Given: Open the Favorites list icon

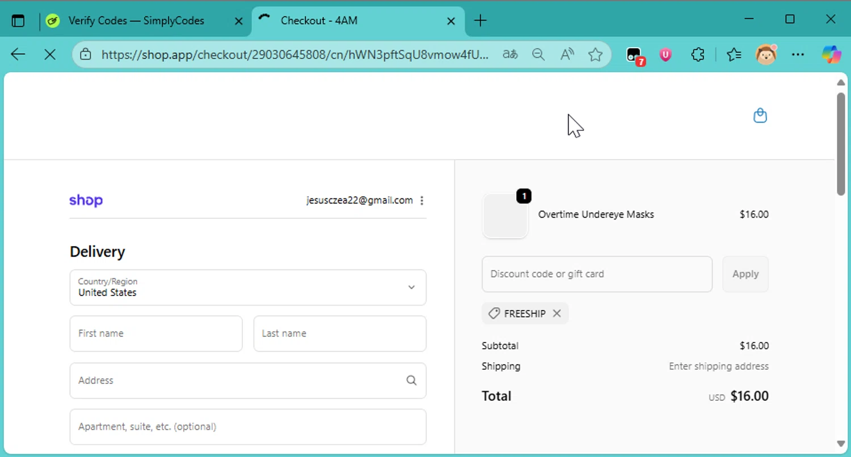Looking at the screenshot, I should pyautogui.click(x=734, y=54).
